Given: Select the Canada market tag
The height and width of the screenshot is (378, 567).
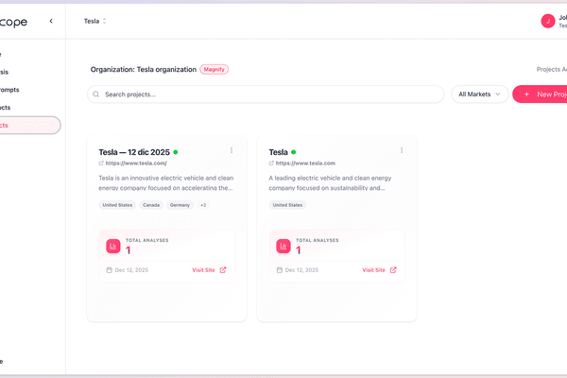Looking at the screenshot, I should click(151, 204).
